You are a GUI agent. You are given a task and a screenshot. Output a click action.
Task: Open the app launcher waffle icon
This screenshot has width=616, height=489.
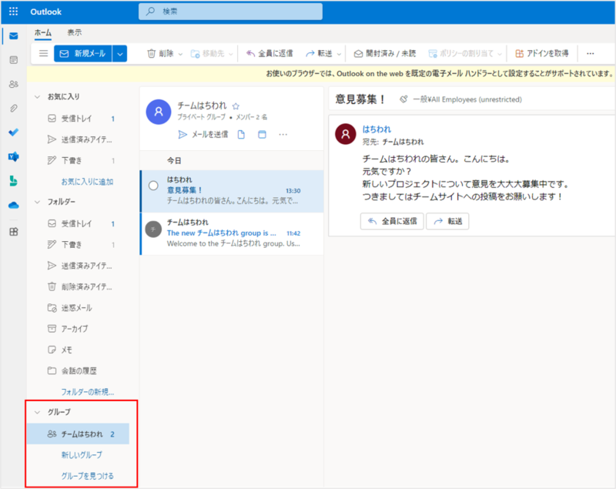13,12
